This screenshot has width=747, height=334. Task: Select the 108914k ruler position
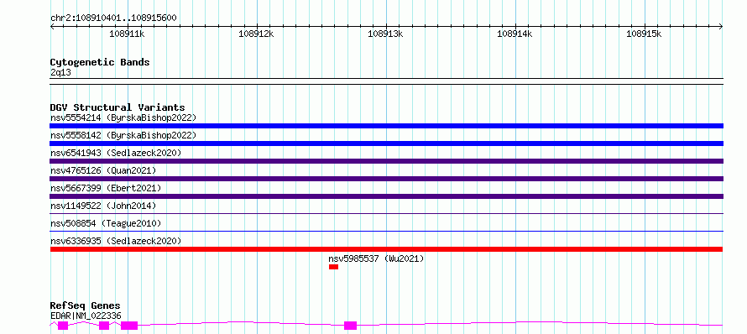[515, 34]
